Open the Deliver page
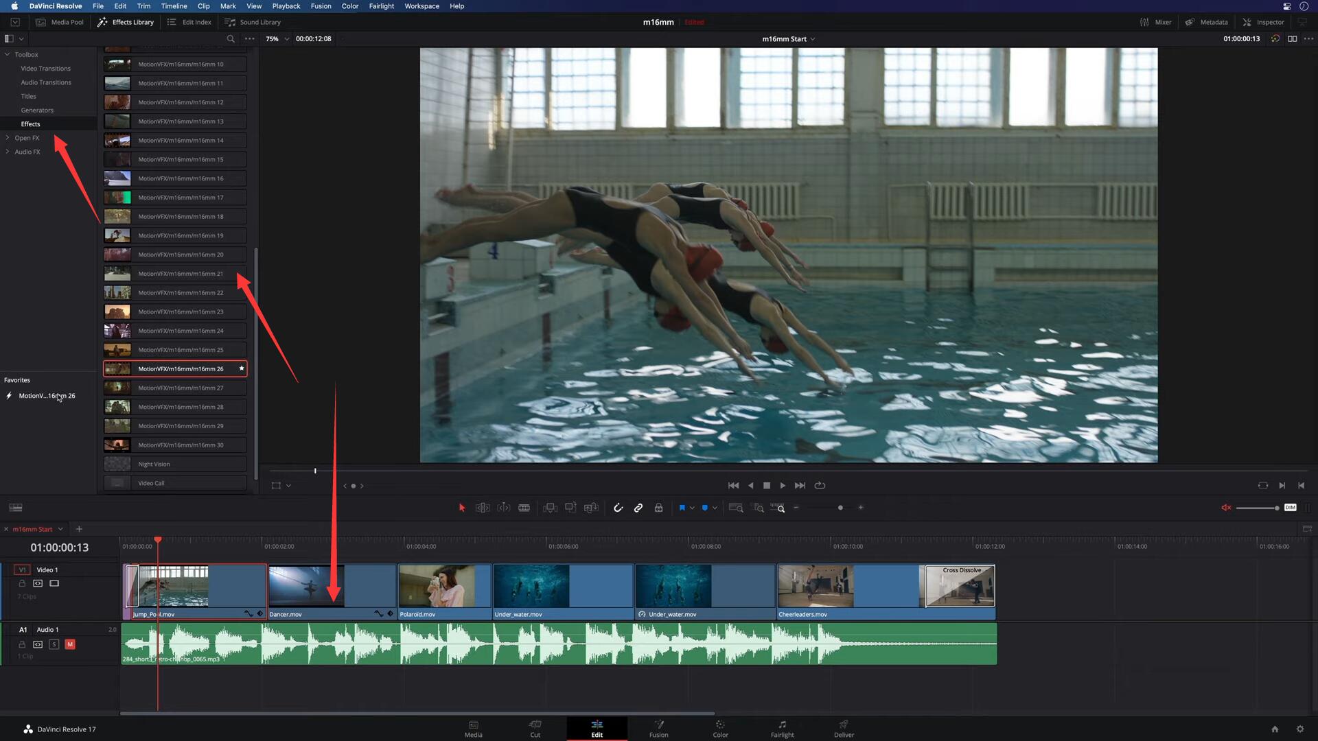This screenshot has width=1318, height=741. 844,729
